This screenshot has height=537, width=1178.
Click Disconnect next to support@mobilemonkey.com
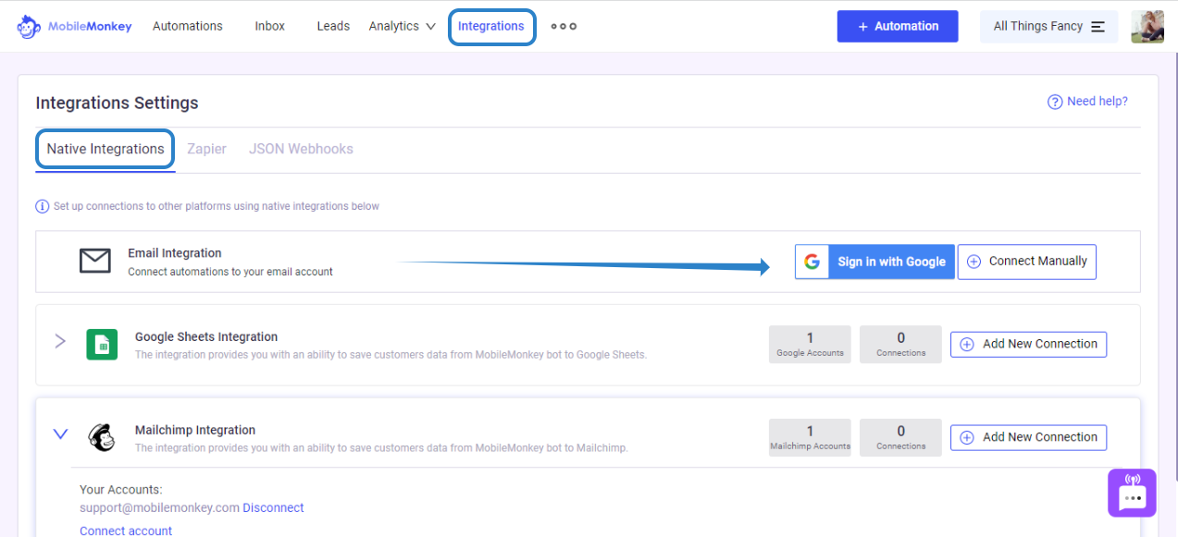point(273,507)
